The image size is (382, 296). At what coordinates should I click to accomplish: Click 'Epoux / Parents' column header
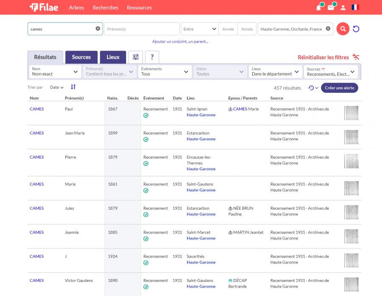(x=243, y=98)
